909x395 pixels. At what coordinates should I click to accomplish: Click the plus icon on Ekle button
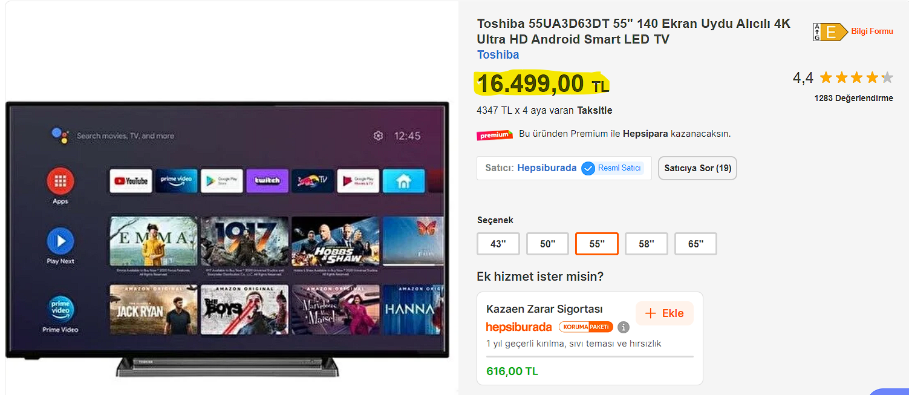click(x=651, y=313)
